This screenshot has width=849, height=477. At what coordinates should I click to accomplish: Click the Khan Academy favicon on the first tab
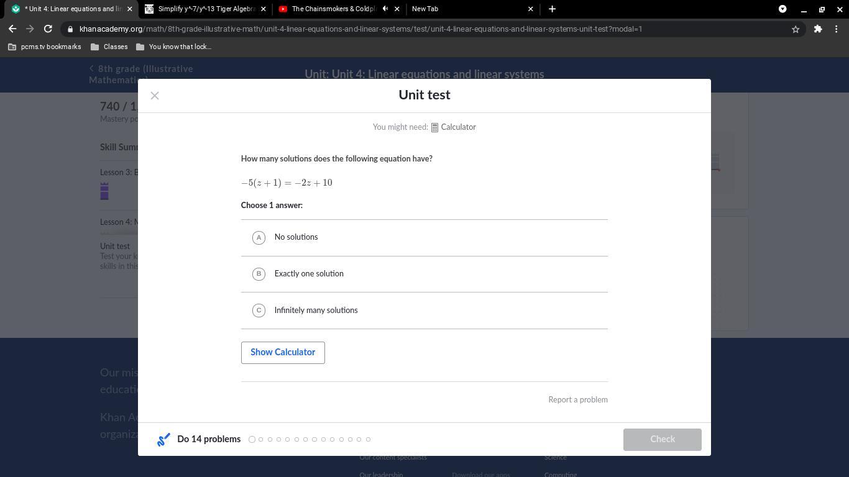(x=16, y=9)
